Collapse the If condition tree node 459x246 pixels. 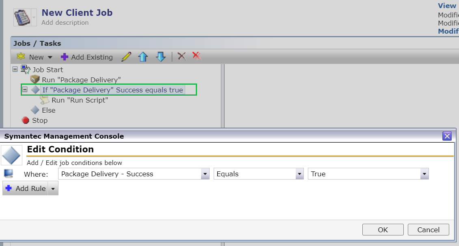click(25, 90)
